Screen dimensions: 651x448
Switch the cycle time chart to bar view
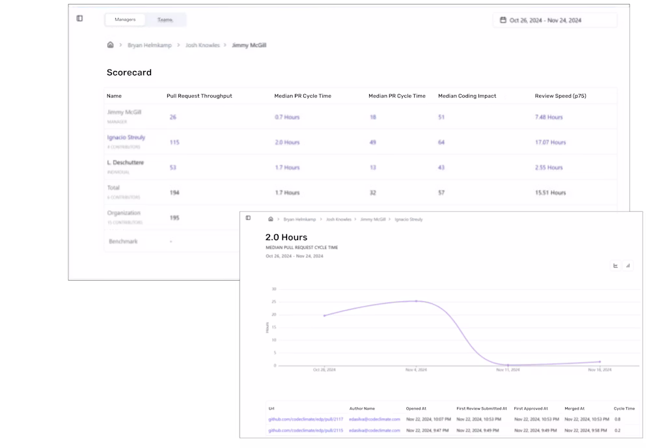628,266
